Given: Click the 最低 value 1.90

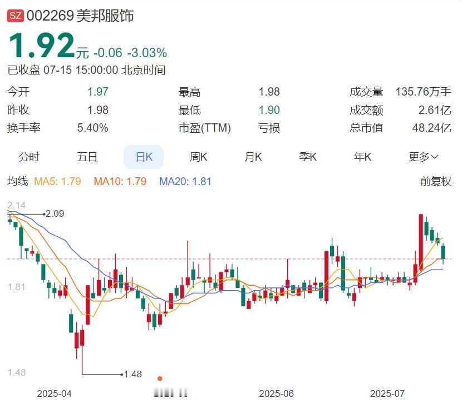Looking at the screenshot, I should click(x=269, y=110).
